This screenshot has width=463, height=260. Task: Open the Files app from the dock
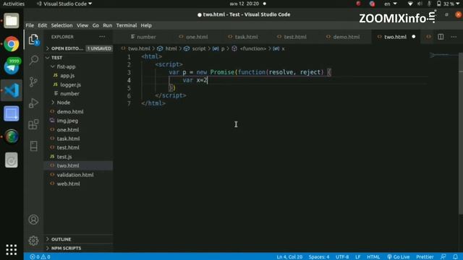(x=12, y=21)
